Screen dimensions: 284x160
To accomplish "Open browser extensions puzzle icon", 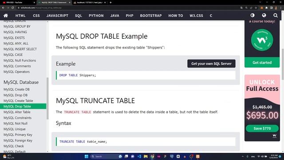I will tap(266, 8).
